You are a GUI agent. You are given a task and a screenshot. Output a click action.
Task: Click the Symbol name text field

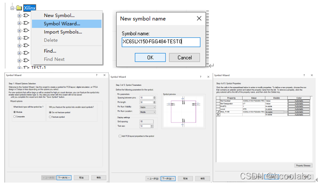(x=161, y=42)
